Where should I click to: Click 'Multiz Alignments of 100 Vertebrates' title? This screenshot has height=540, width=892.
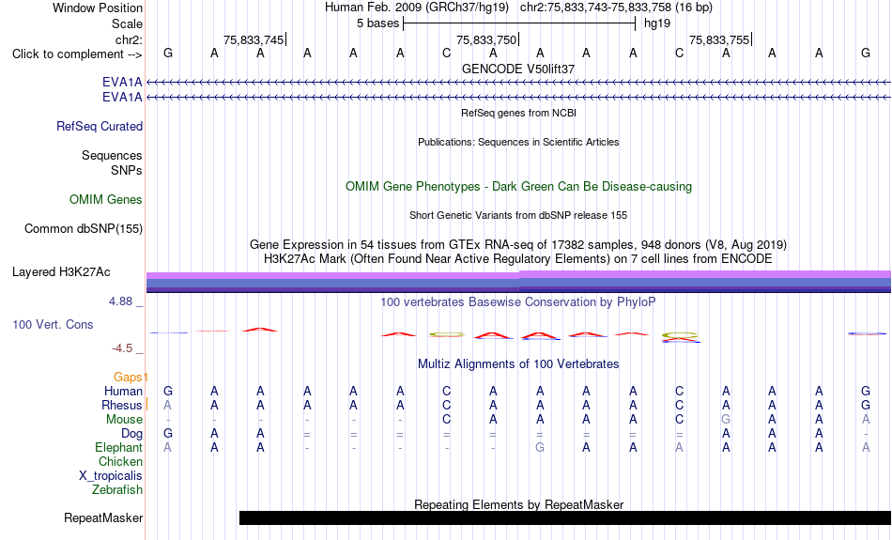pyautogui.click(x=518, y=363)
